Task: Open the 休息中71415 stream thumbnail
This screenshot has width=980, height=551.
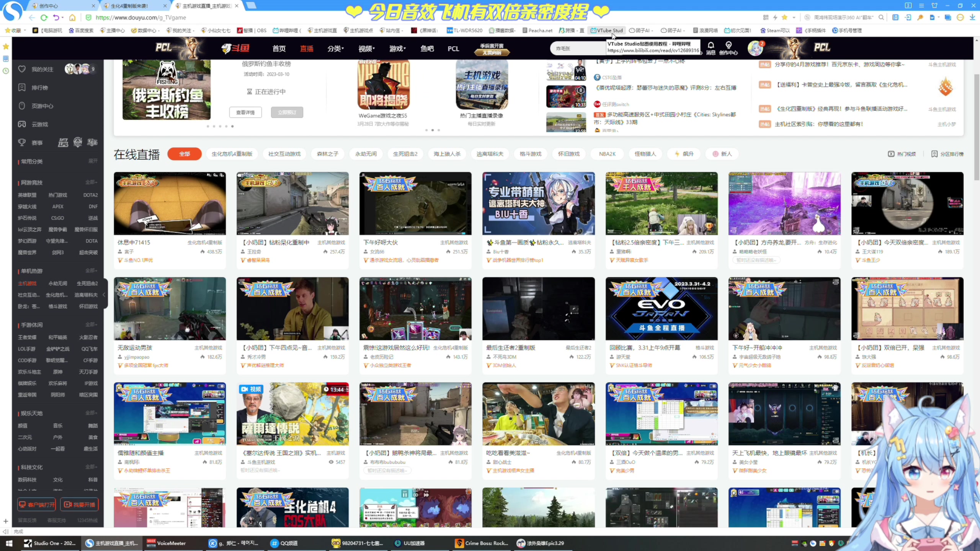Action: [x=170, y=204]
